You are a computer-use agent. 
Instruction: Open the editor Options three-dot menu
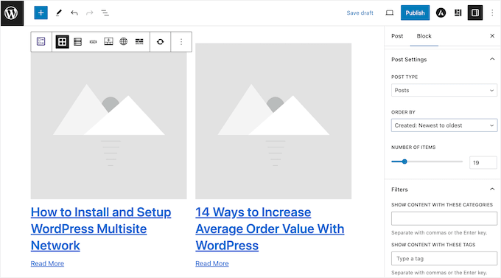click(492, 13)
